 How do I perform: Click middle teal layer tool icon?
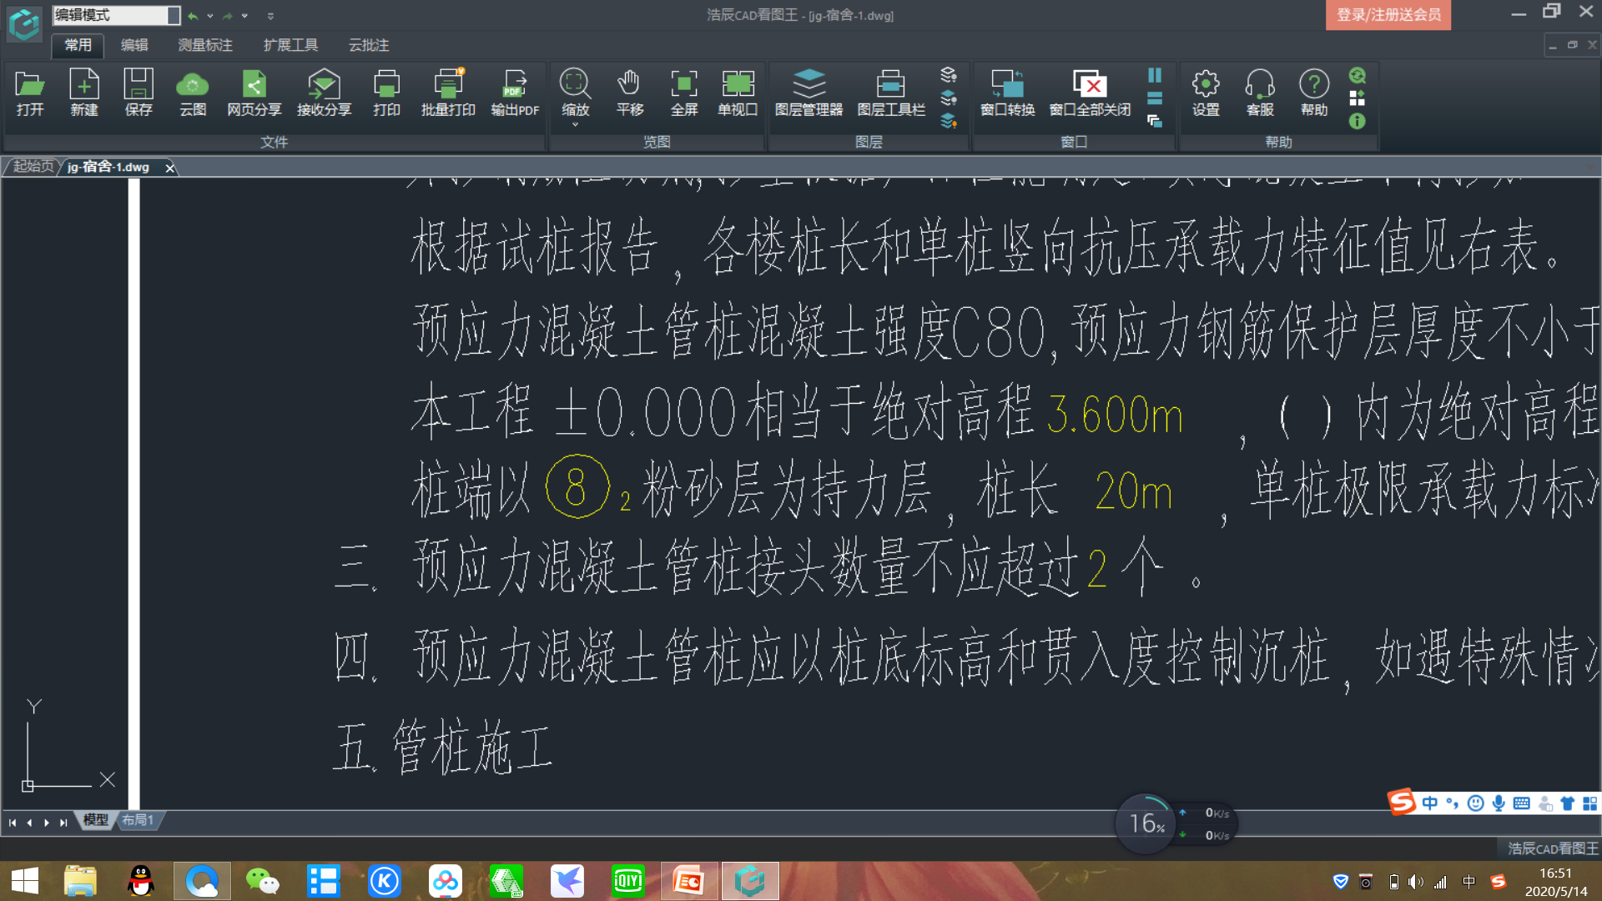pyautogui.click(x=949, y=98)
